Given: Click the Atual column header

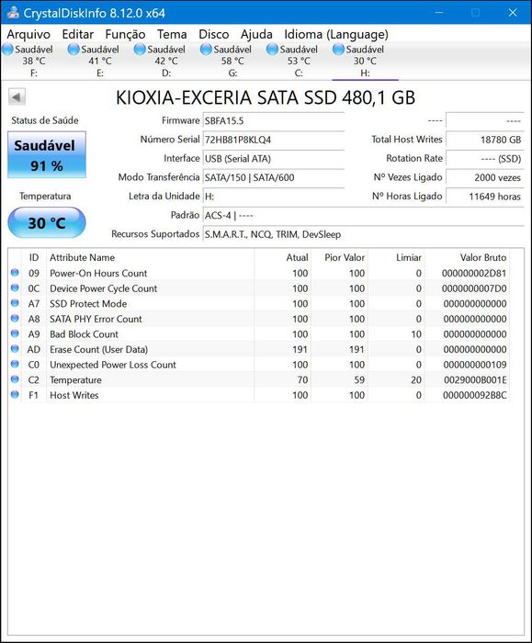Looking at the screenshot, I should [x=283, y=257].
